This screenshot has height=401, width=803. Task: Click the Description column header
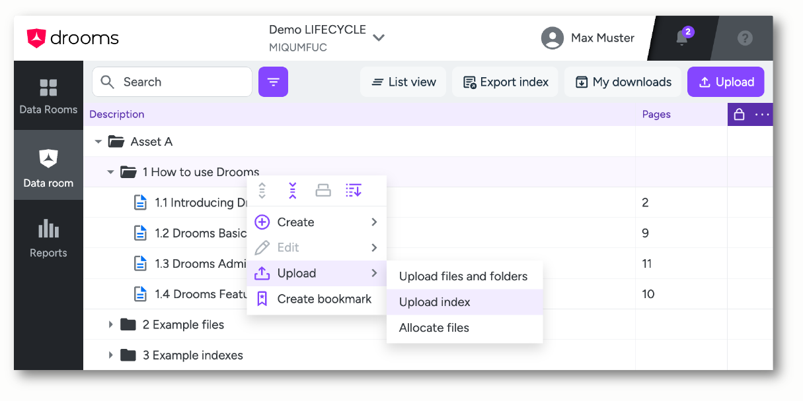[x=116, y=114]
